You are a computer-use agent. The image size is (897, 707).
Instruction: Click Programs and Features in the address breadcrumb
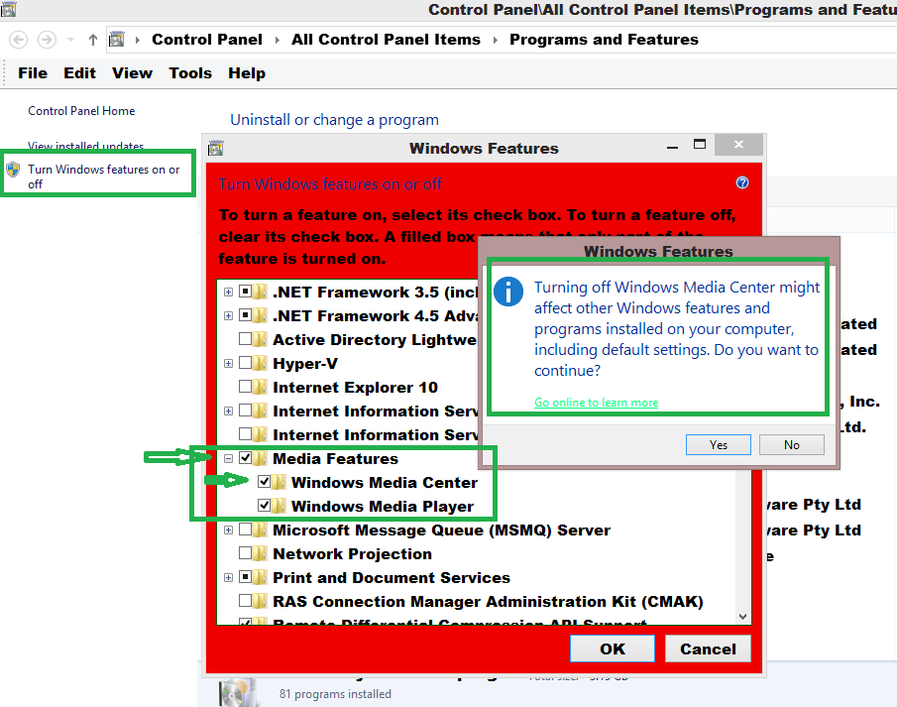[x=604, y=40]
